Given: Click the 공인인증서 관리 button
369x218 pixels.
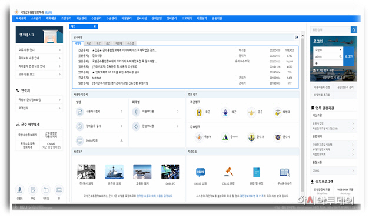Looking at the screenshot, I should coord(345,87).
